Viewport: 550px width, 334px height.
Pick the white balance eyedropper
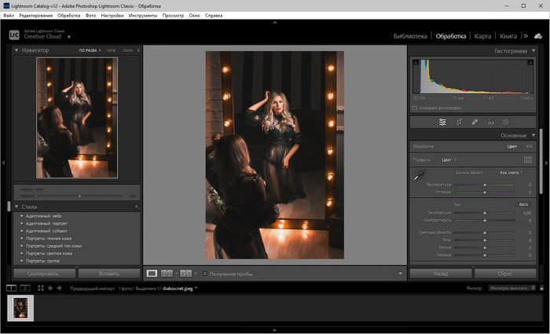[419, 175]
